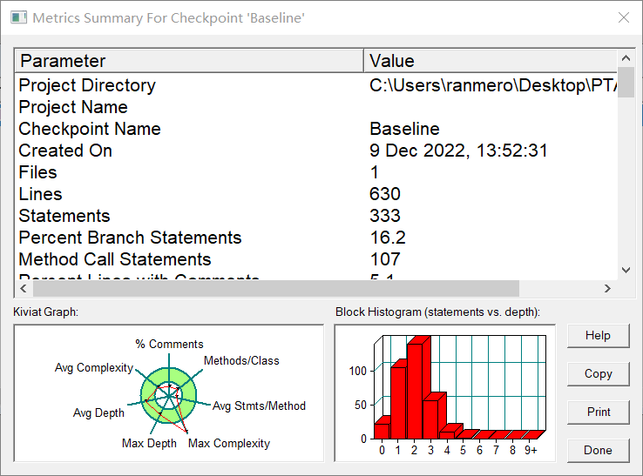Screen dimensions: 643x476
Task: Click the histogram bar at depth 1
Action: pyautogui.click(x=398, y=403)
